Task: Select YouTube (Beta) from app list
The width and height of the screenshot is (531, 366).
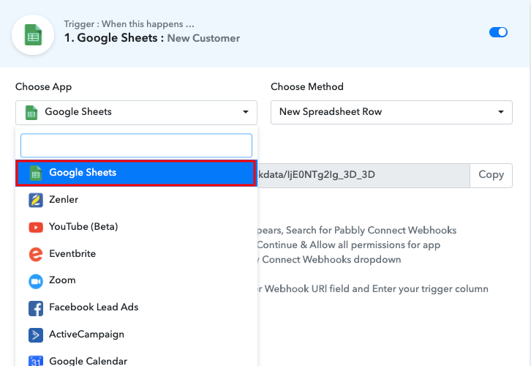Action: pyautogui.click(x=136, y=227)
